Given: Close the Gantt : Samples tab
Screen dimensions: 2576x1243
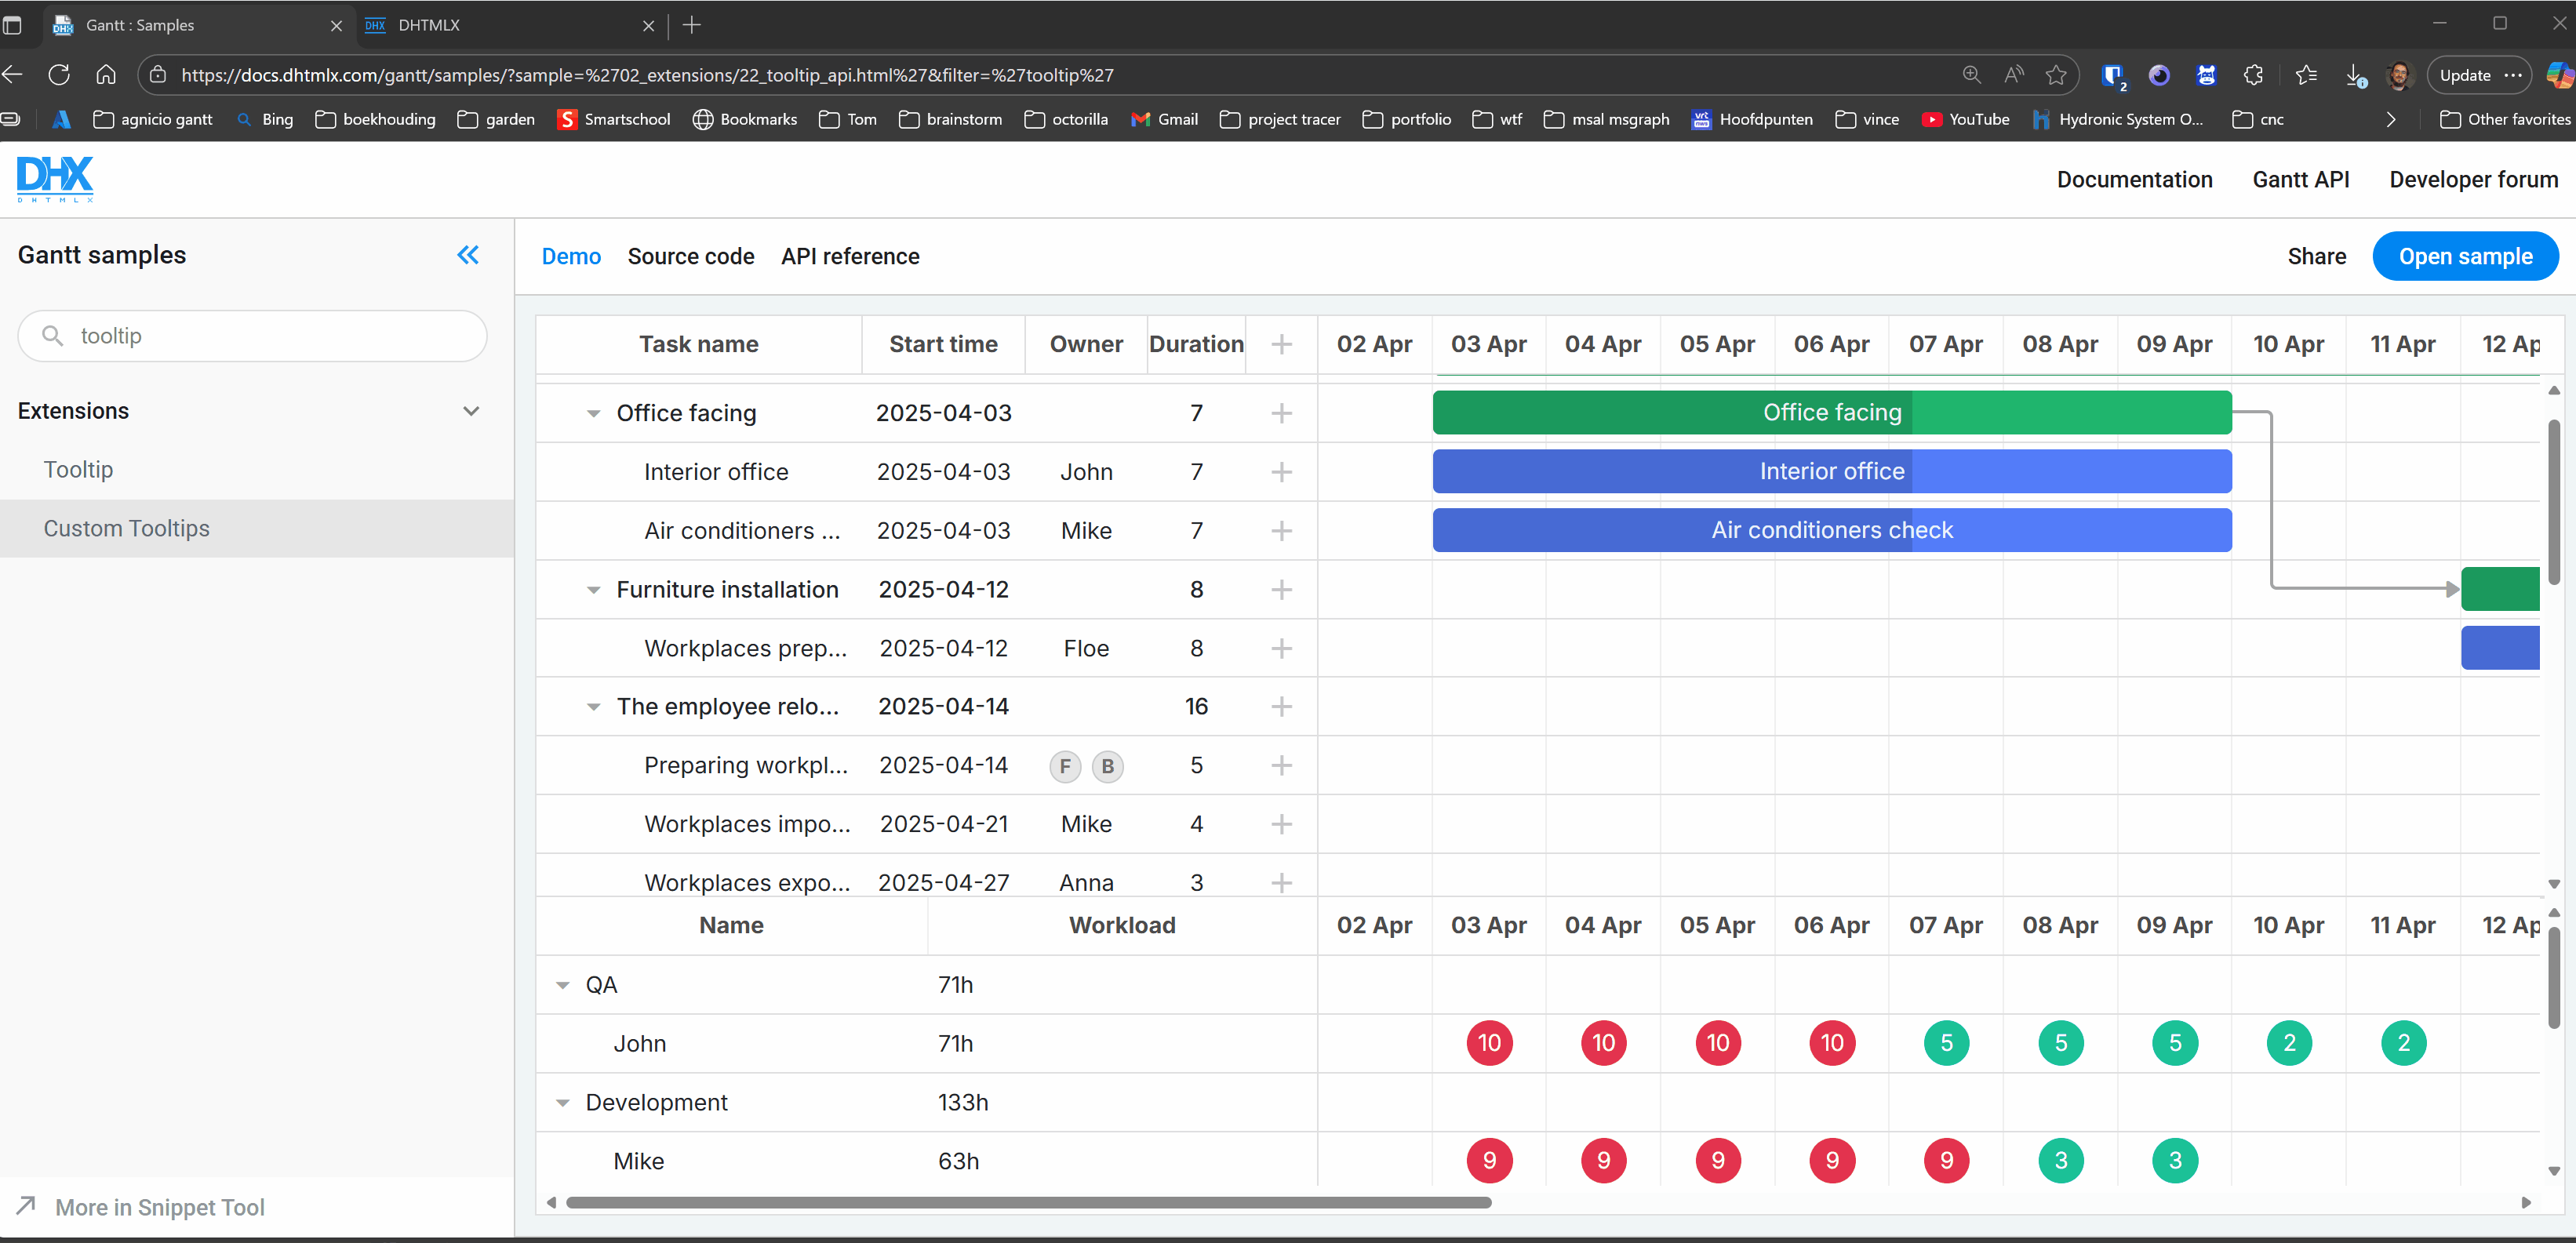Looking at the screenshot, I should coord(336,26).
